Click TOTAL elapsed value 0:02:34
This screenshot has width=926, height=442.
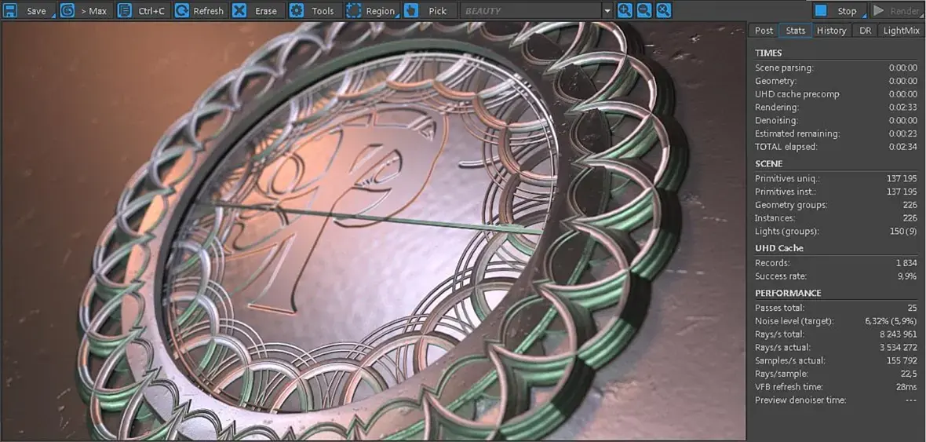[x=903, y=147]
